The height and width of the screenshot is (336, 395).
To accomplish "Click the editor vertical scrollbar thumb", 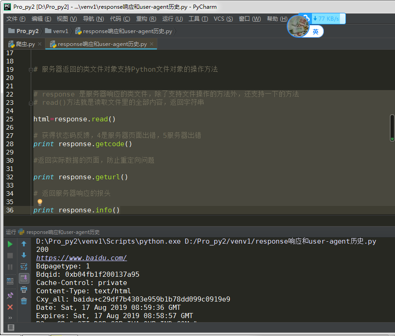I will pos(392,128).
